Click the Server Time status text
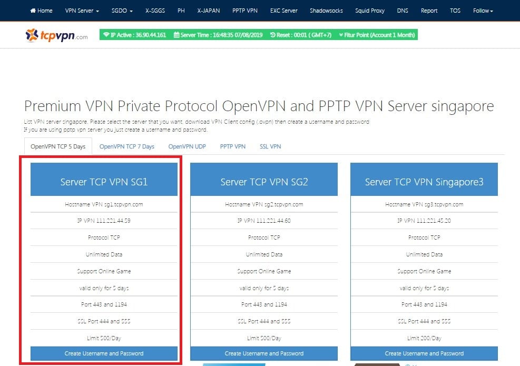 pos(221,35)
